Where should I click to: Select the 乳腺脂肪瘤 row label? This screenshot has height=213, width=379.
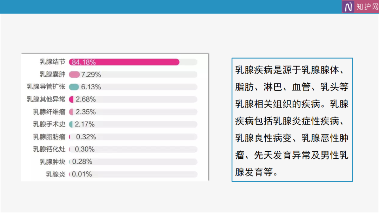click(x=49, y=137)
